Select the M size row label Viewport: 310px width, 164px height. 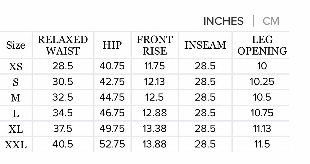tap(16, 98)
